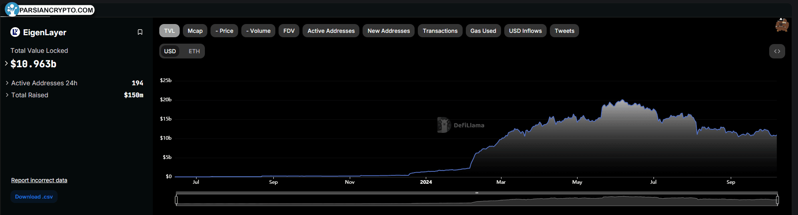
Task: Toggle the TVL chart metric
Action: [169, 31]
